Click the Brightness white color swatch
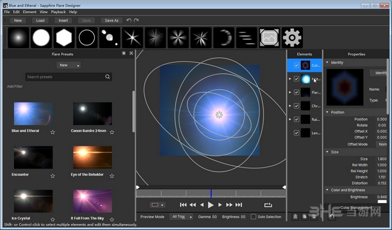 (382, 202)
